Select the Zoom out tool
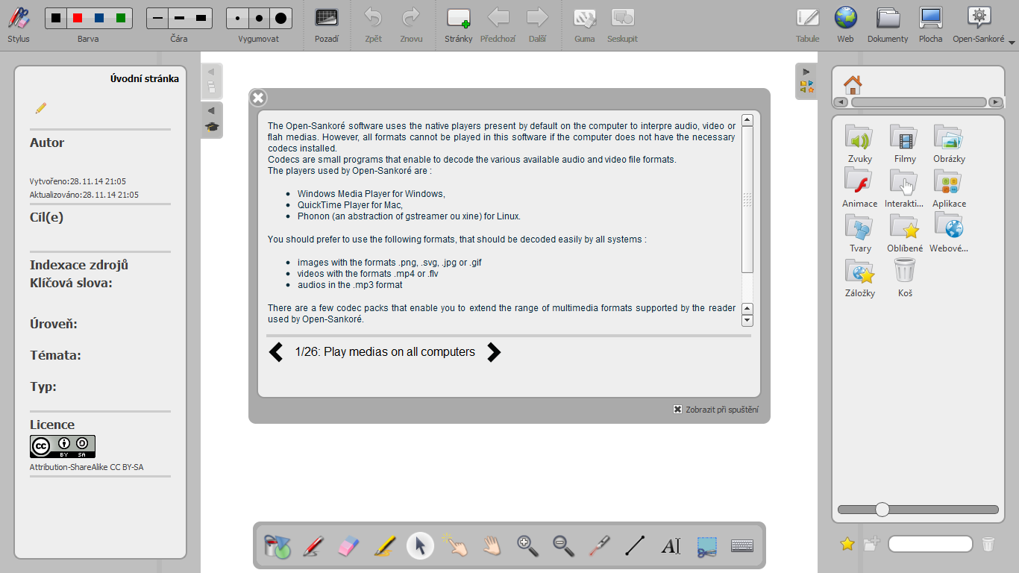 564,545
